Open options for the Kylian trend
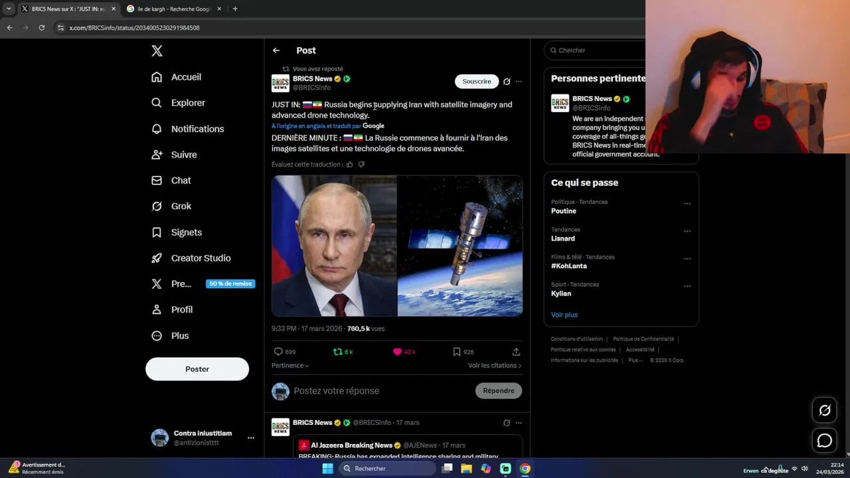 click(x=687, y=286)
